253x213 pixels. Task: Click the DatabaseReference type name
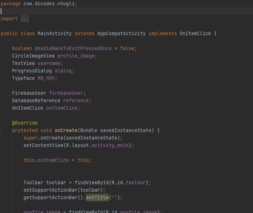[x=36, y=100]
